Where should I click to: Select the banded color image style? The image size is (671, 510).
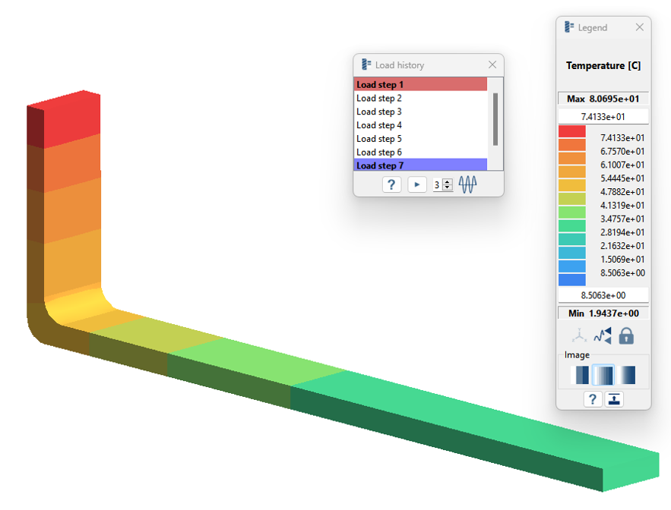(x=580, y=375)
